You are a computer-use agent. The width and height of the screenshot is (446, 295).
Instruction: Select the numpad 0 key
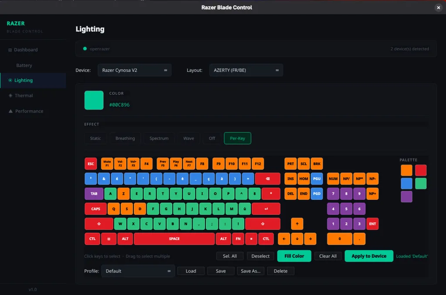point(340,239)
